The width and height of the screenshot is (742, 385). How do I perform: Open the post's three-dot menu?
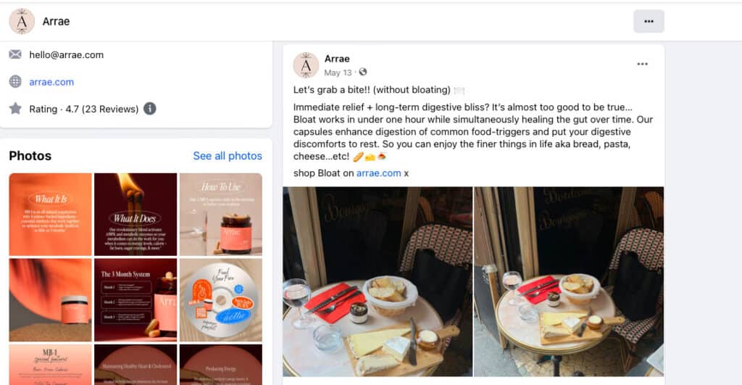(642, 64)
